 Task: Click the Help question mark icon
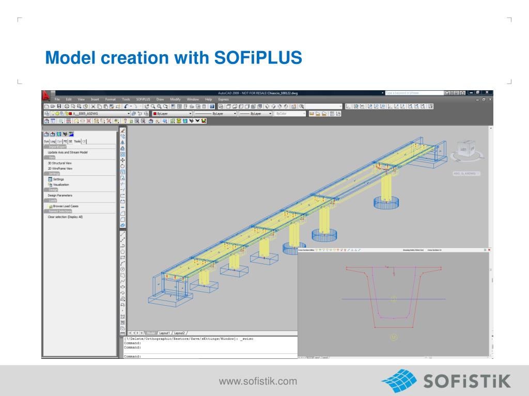pos(212,106)
